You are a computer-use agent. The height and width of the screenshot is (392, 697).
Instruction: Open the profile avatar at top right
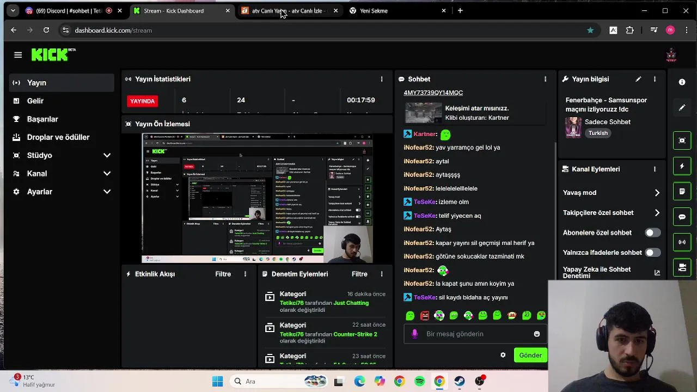point(671,55)
